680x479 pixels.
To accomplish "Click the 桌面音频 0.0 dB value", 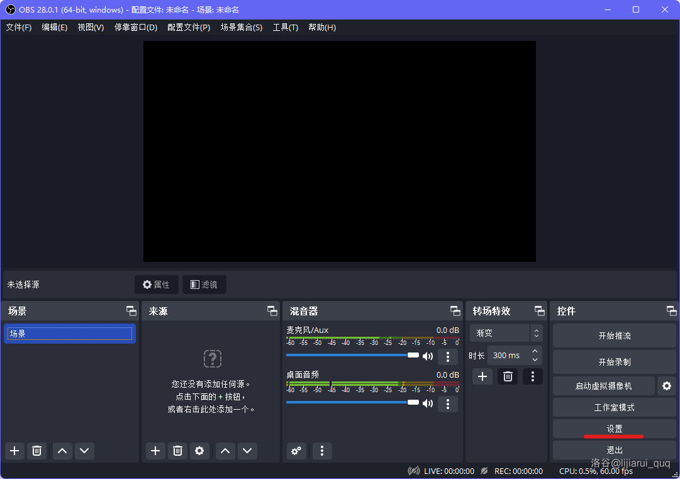I will (447, 375).
